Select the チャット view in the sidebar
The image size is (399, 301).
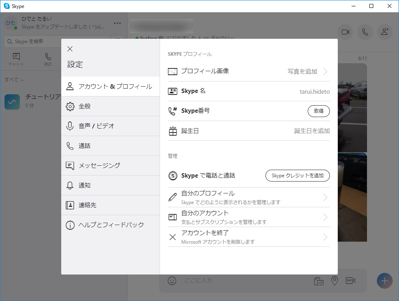16,59
